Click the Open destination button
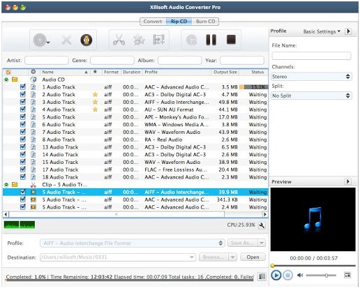360x288 pixels. [x=253, y=257]
